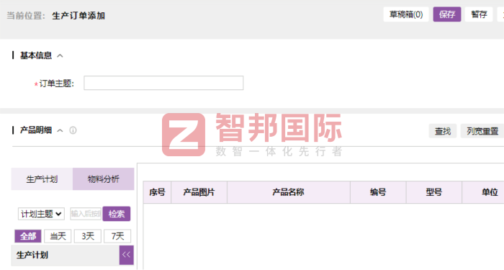504x270 pixels.
Task: Click the 生产计划 panel header text
Action: pyautogui.click(x=32, y=255)
